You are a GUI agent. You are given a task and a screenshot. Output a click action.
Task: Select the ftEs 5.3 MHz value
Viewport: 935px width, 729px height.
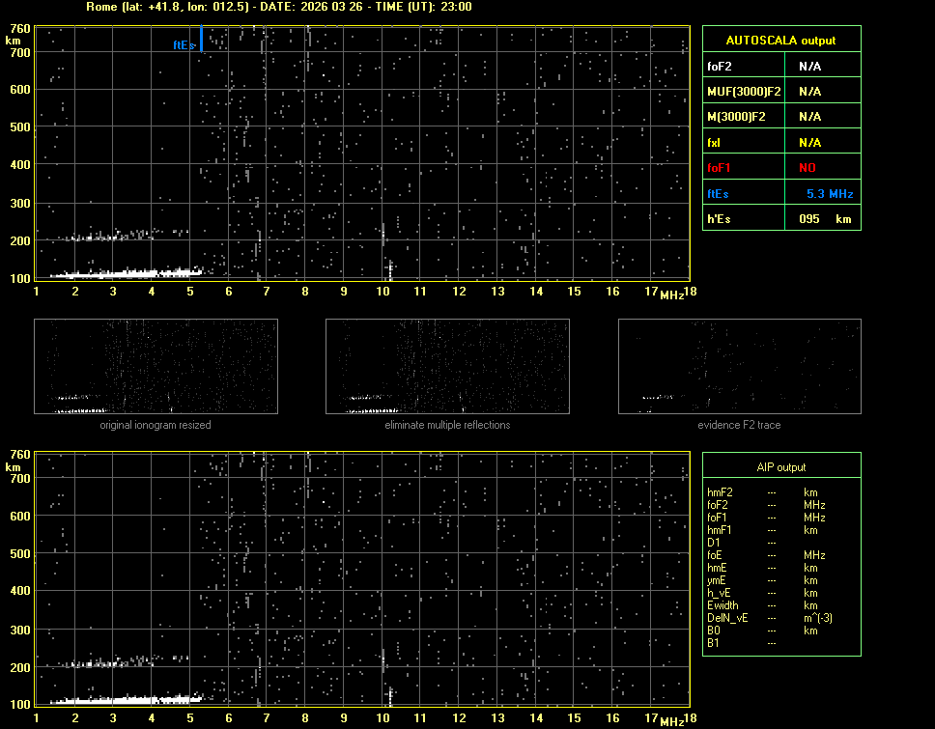coord(829,194)
